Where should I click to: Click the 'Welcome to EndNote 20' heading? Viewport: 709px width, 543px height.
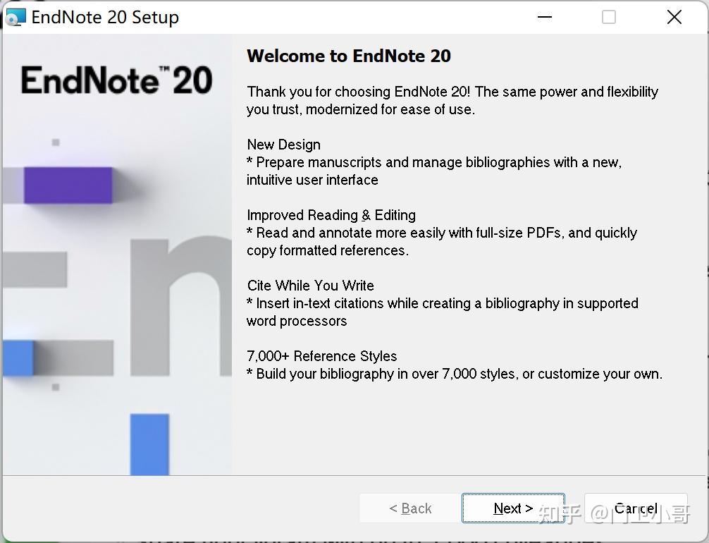pos(348,56)
